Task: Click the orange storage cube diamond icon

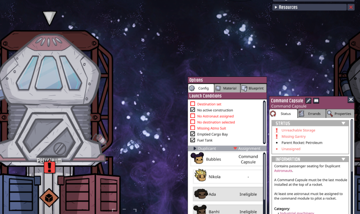Action: [49, 198]
